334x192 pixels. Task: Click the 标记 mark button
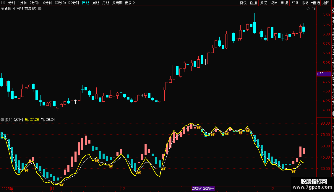click(305, 3)
